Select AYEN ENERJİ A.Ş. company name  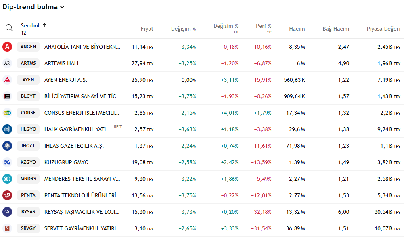[x=66, y=80]
